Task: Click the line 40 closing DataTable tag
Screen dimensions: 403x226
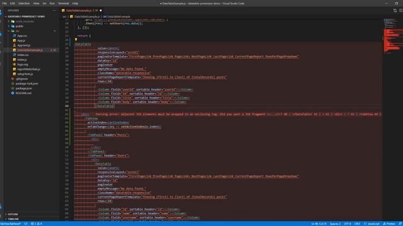Action: 104,106
